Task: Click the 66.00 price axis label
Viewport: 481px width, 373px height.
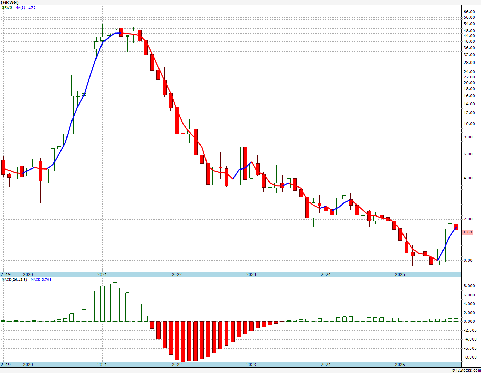Action: click(x=469, y=12)
